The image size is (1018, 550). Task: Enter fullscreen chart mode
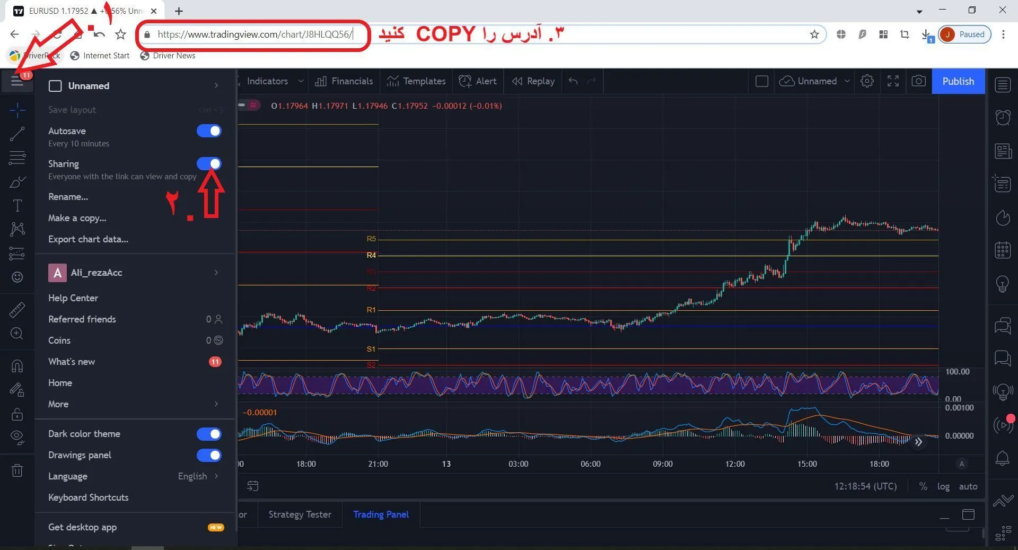(x=893, y=81)
